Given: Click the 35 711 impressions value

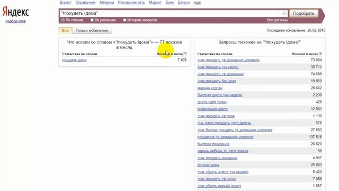Looking at the screenshot, I should pos(316,67).
